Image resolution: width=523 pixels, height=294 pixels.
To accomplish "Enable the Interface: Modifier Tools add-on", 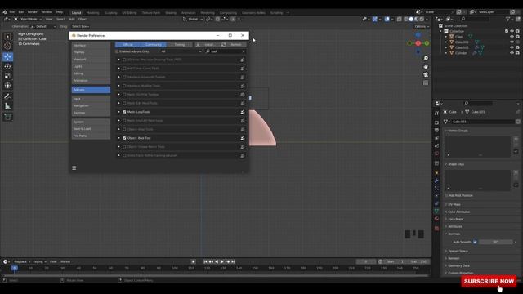I will click(124, 86).
